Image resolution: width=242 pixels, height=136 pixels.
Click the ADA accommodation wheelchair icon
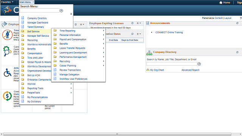(x=8, y=73)
